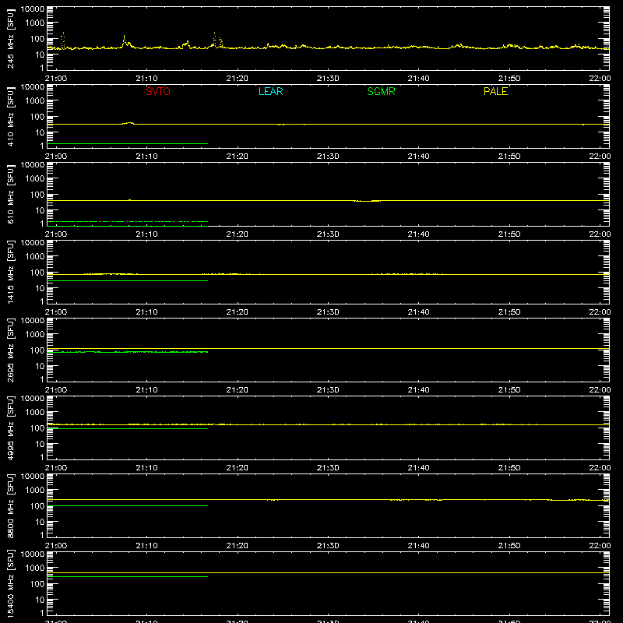Click the 10 y-axis value of 1415 MHz panel

click(40, 288)
